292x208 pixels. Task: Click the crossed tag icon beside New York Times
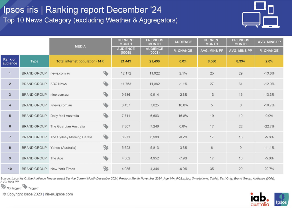(106, 169)
